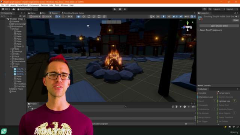
Task: Select the View tool (eye icon)
Action: coord(78,16)
